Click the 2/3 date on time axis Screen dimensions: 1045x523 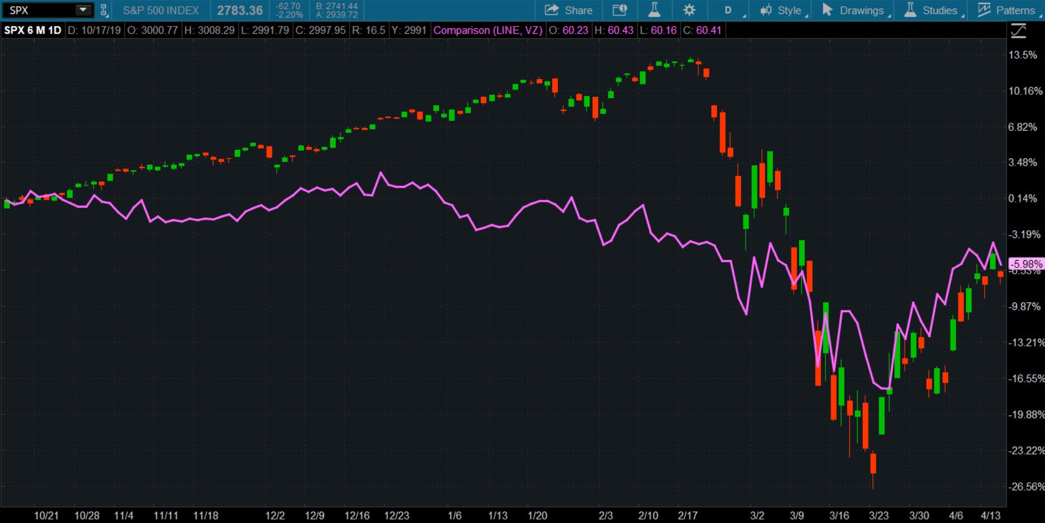pyautogui.click(x=605, y=516)
